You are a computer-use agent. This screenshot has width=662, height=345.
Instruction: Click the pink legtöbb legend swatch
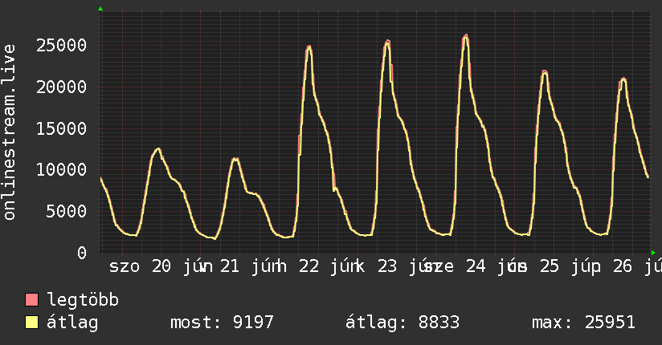(31, 300)
